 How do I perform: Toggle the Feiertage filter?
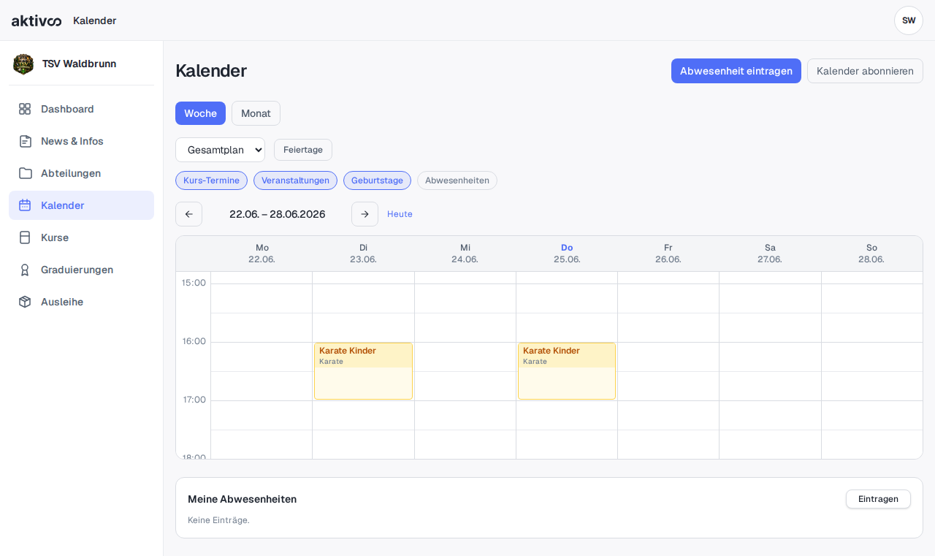tap(303, 150)
